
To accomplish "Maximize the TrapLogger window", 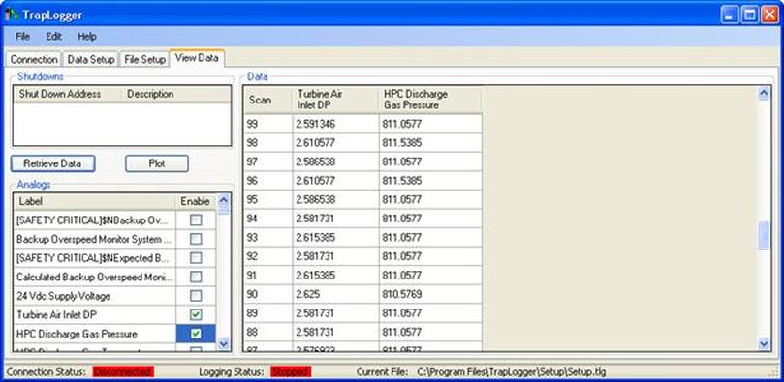I will coord(749,15).
